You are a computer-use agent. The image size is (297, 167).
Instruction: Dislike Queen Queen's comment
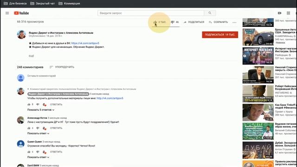tap(38, 152)
